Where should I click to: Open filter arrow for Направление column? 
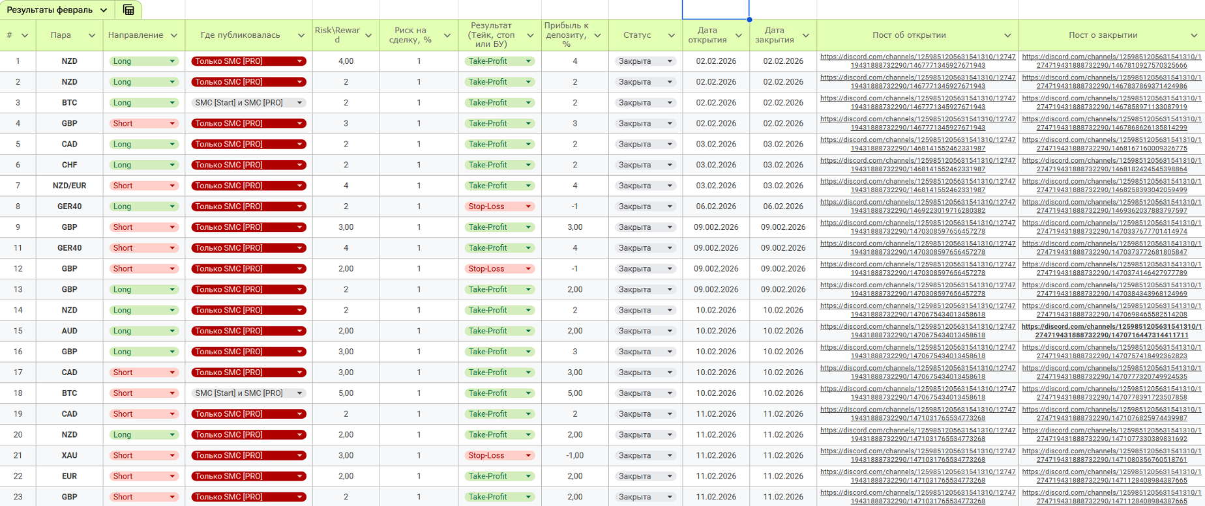pos(174,35)
